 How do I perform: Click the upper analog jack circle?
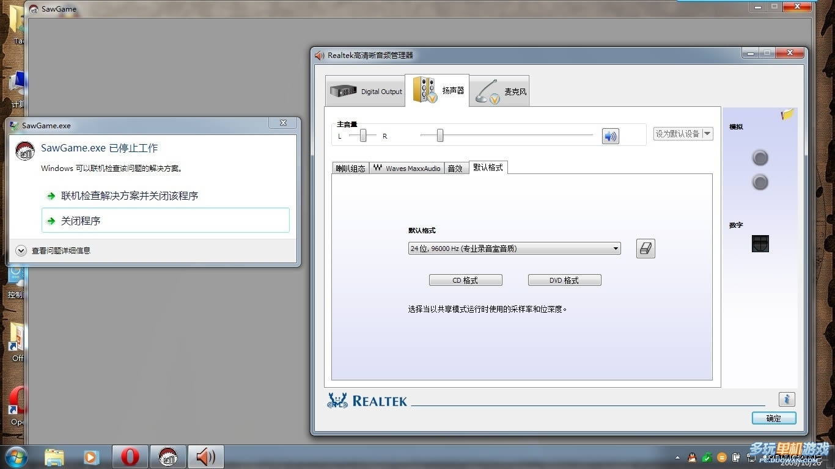(x=760, y=158)
